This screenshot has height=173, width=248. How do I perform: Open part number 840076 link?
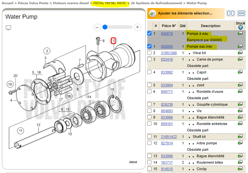click(x=167, y=34)
